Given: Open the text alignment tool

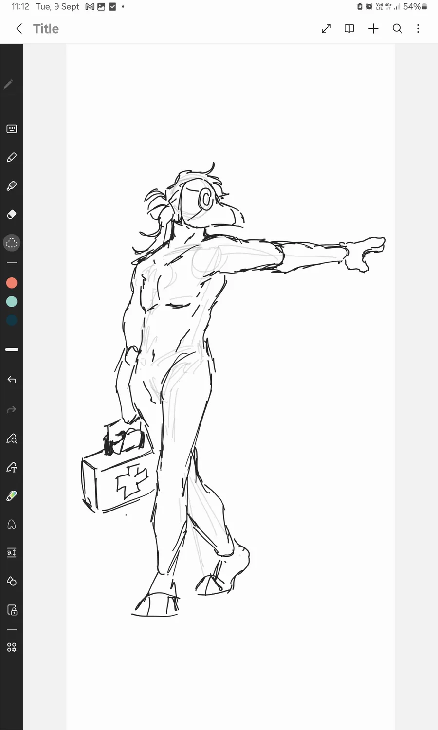Looking at the screenshot, I should coord(12,552).
